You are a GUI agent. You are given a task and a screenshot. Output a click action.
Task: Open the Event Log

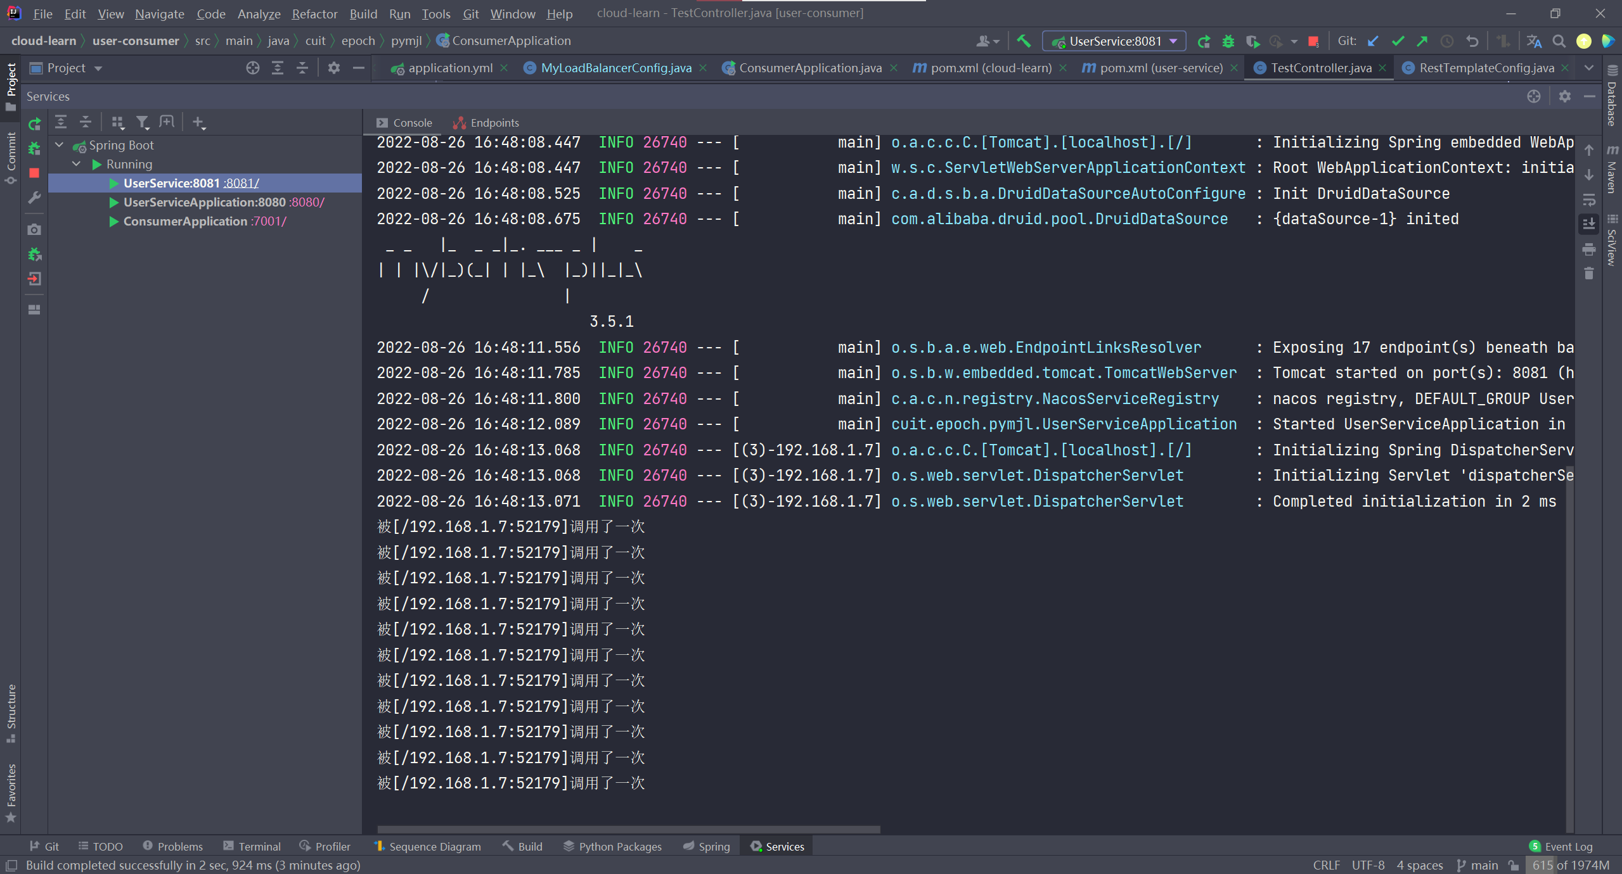pyautogui.click(x=1561, y=846)
